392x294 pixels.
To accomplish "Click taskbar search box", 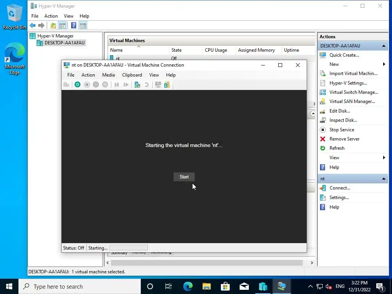I will 80,286.
